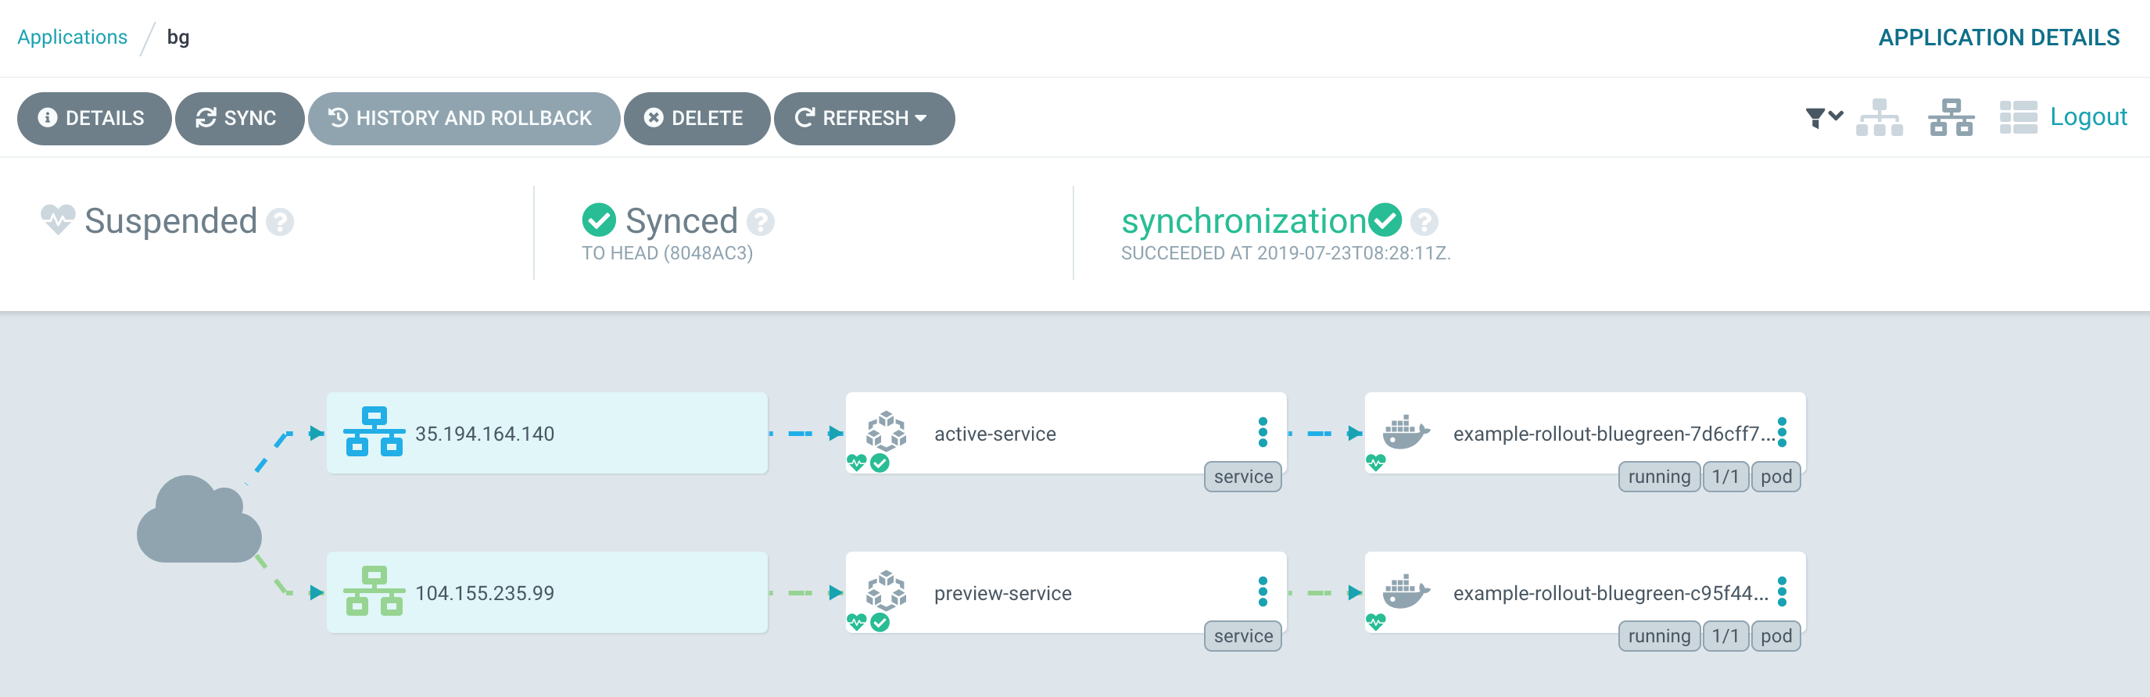This screenshot has height=697, width=2150.
Task: Open the preview-service kebab menu
Action: pos(1263,591)
